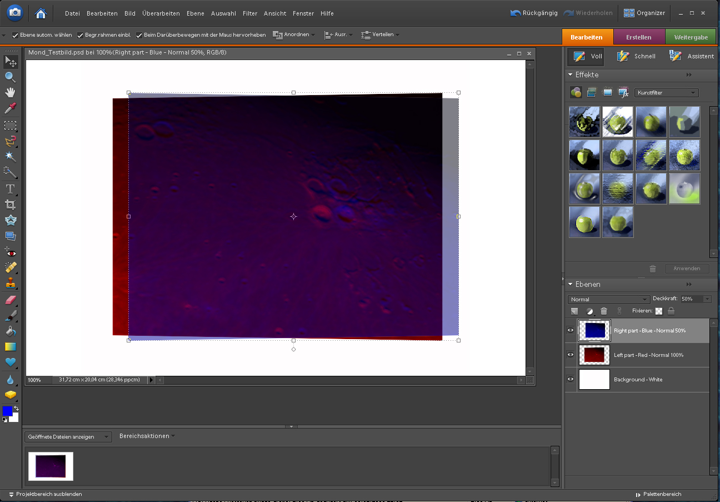
Task: Select Mond_Testbild thumbnail in project bin
Action: point(51,466)
